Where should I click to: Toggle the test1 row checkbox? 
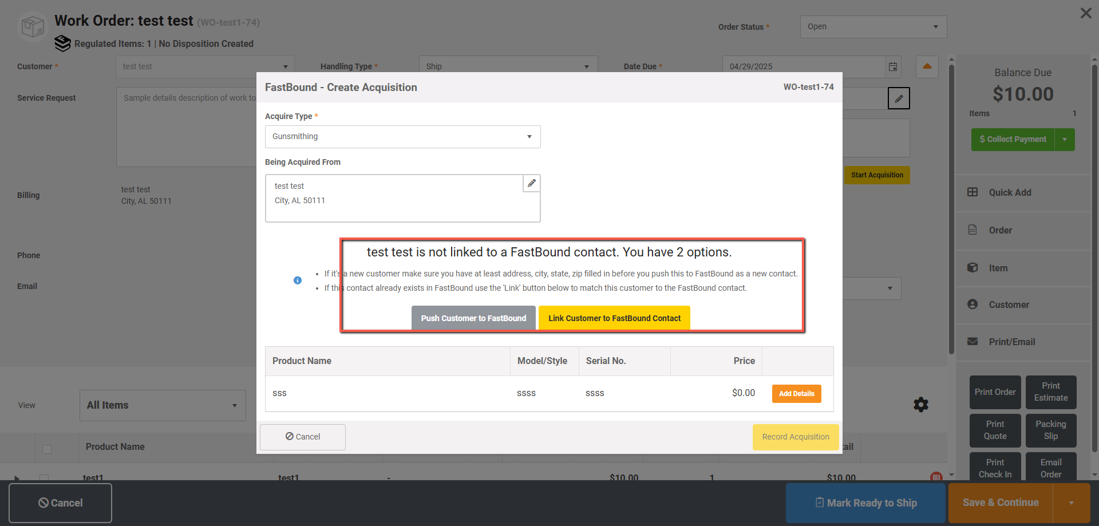point(44,477)
